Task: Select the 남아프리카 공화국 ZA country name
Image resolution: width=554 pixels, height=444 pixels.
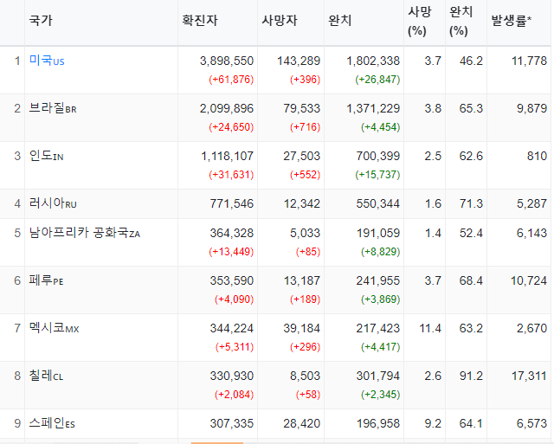Action: point(85,233)
